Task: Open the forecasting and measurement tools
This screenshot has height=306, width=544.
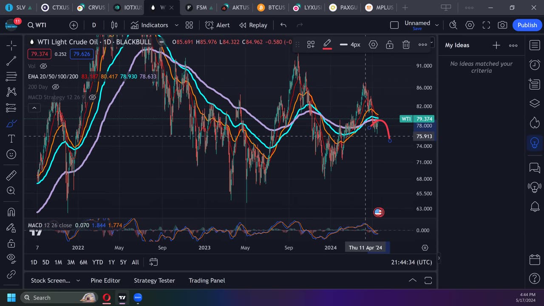Action: point(11,108)
